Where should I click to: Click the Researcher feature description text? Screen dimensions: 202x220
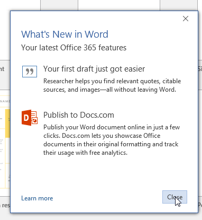tap(112, 85)
